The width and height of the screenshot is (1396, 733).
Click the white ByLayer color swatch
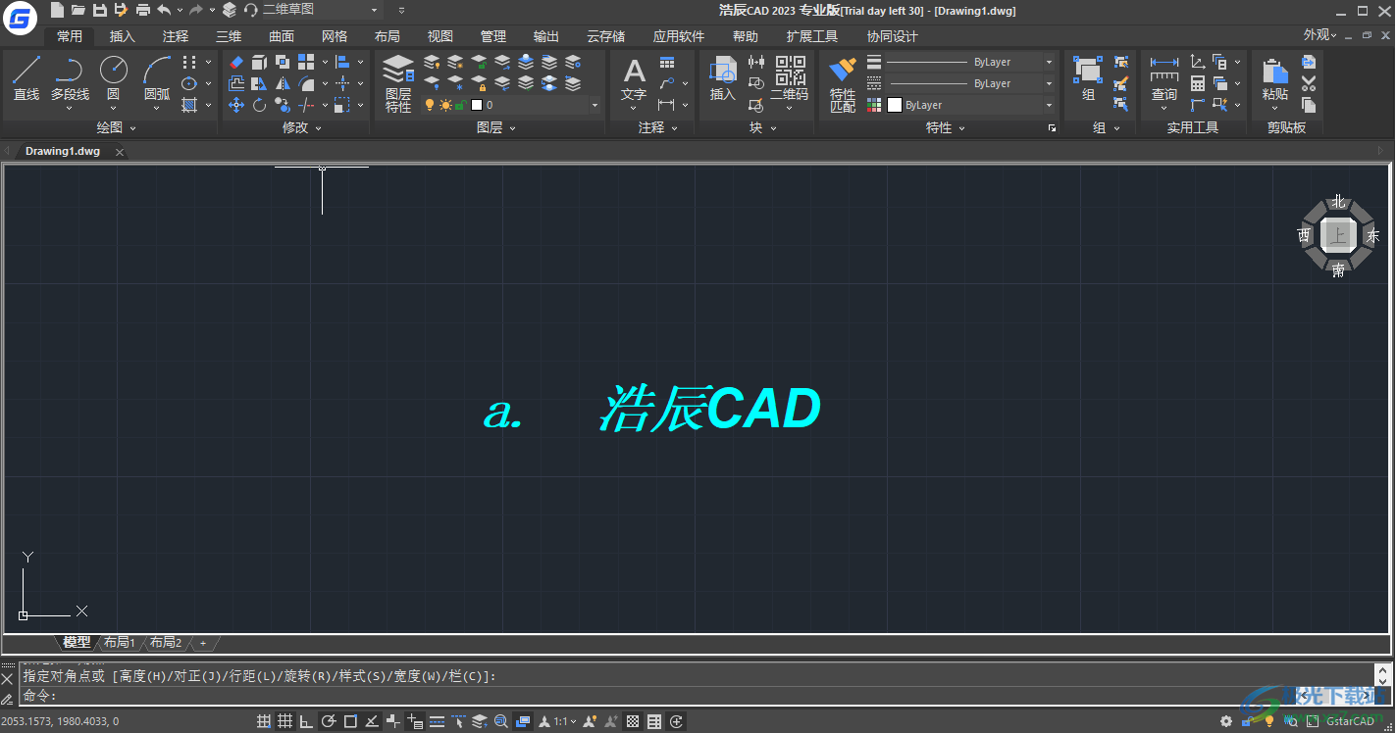895,105
